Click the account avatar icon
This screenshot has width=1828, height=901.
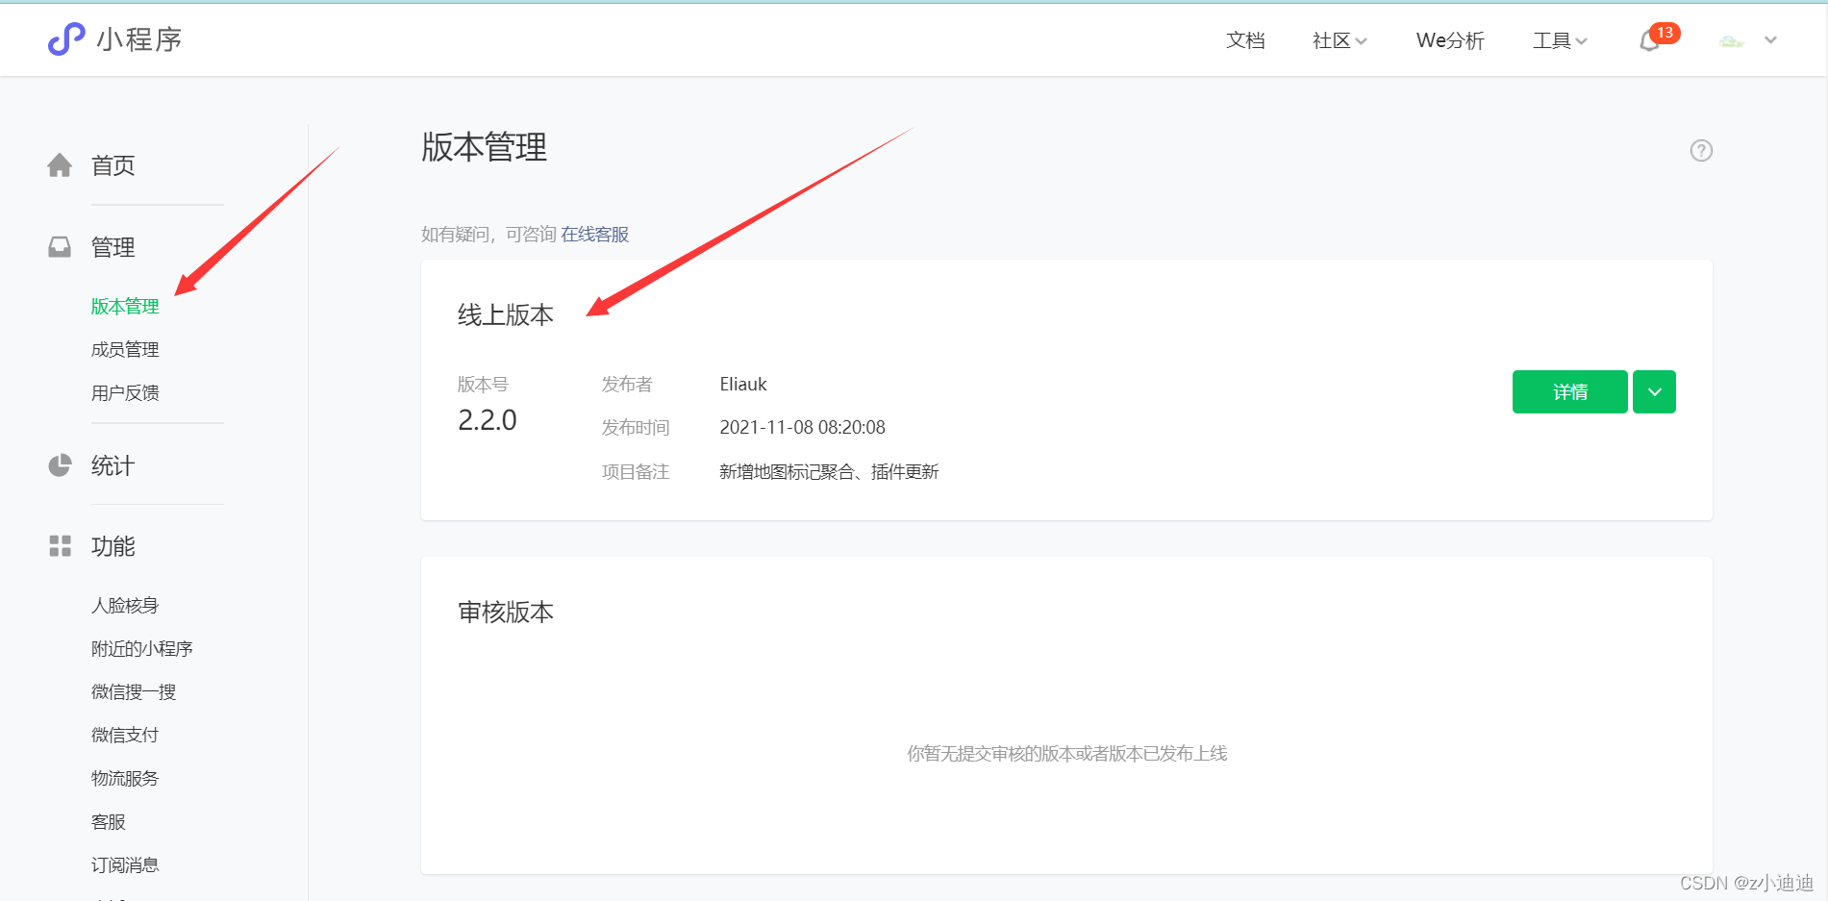coord(1731,40)
